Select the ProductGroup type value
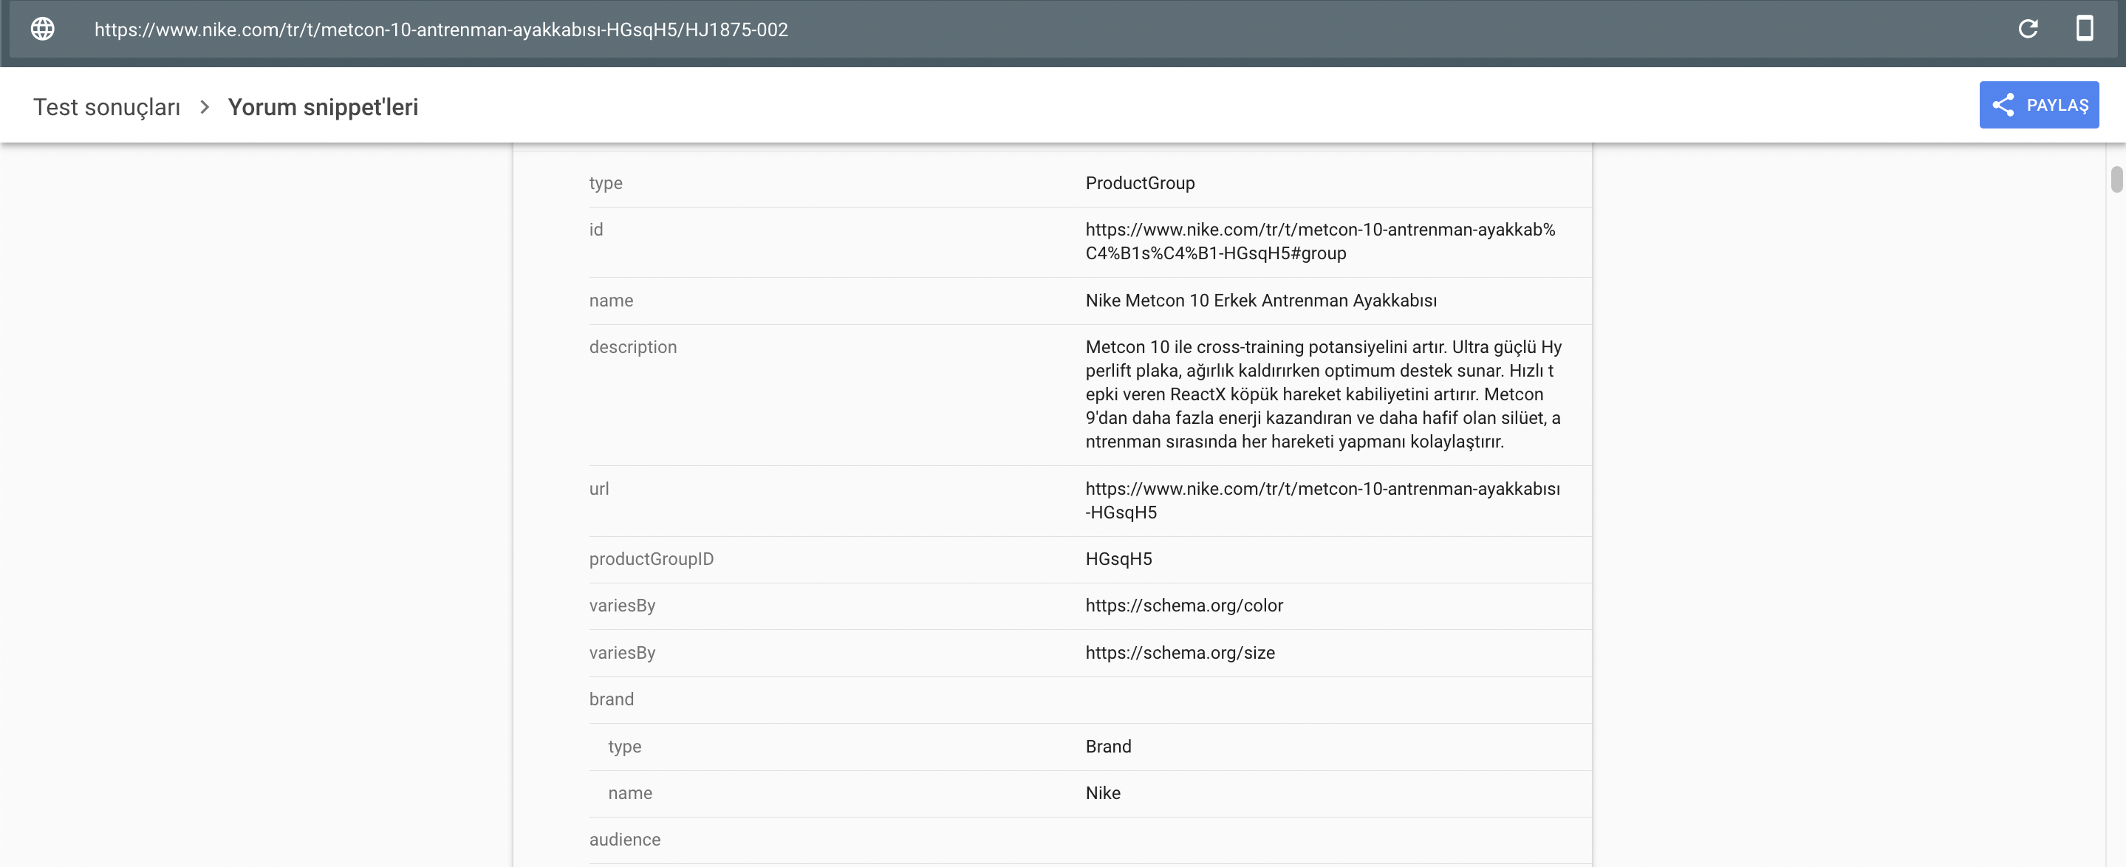The image size is (2126, 867). 1139,183
